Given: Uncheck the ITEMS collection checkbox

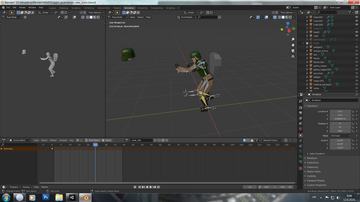Looking at the screenshot, I should (307, 43).
